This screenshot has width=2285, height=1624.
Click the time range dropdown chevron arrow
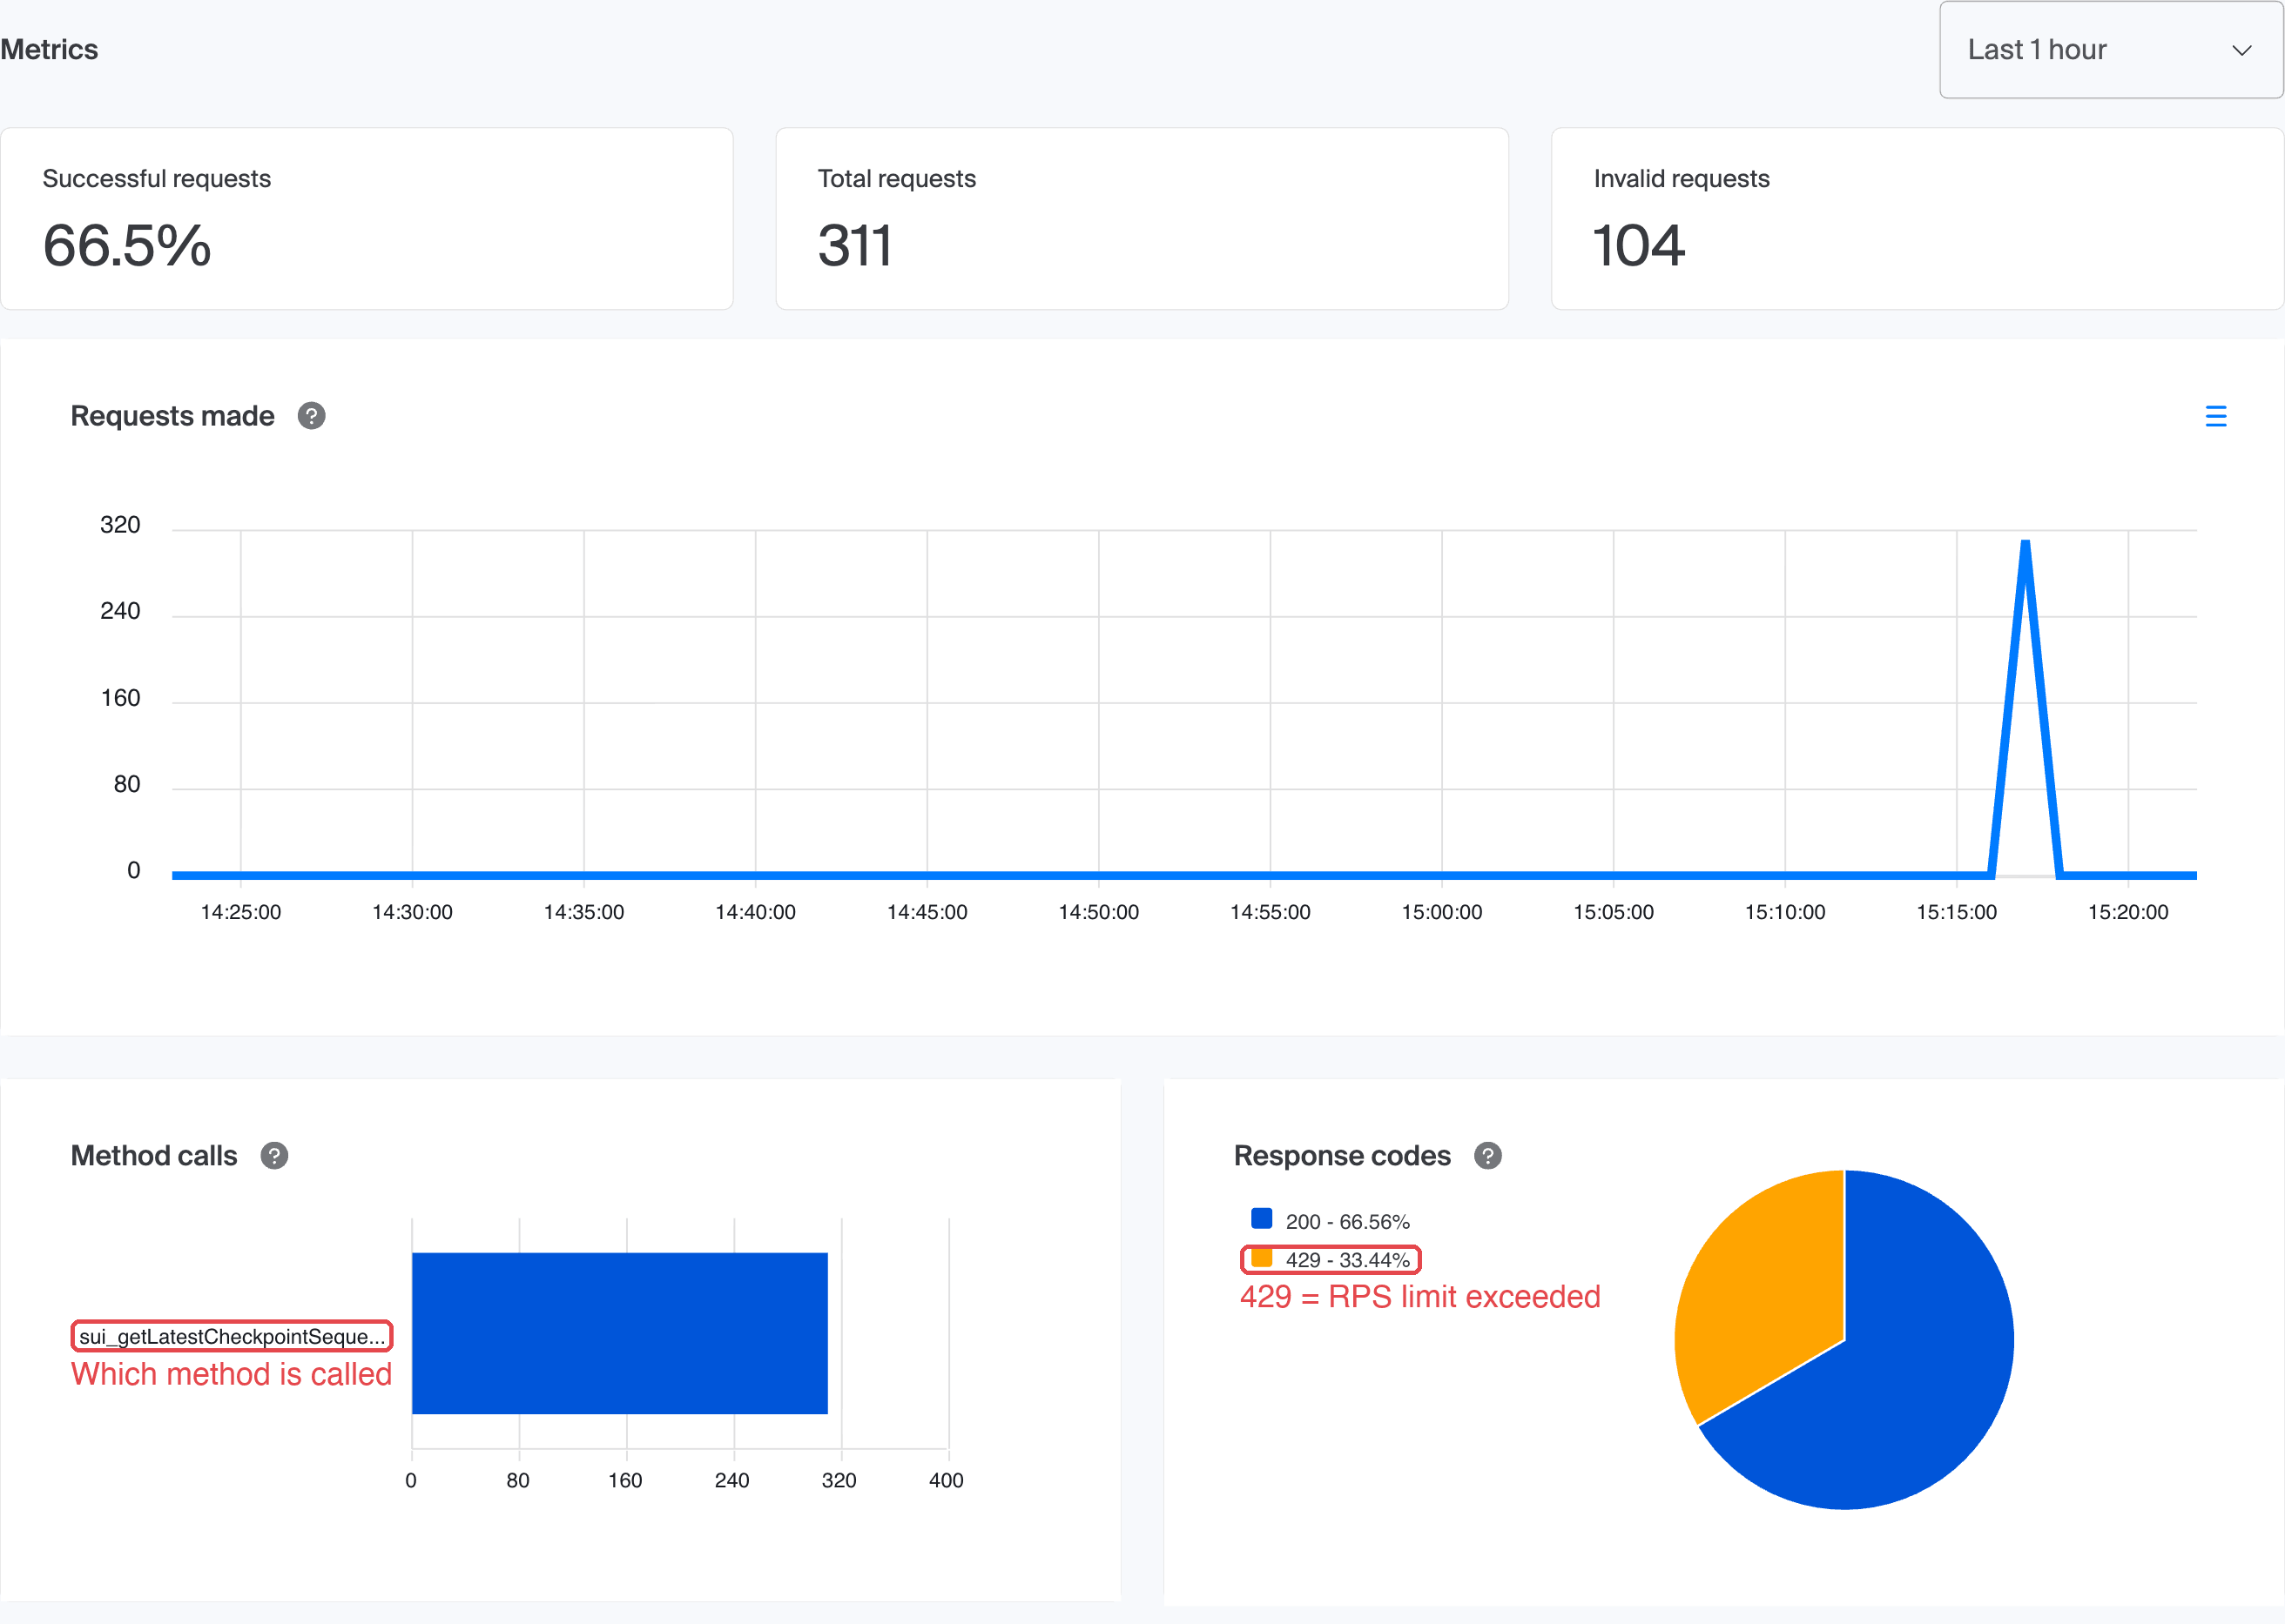pyautogui.click(x=2242, y=50)
